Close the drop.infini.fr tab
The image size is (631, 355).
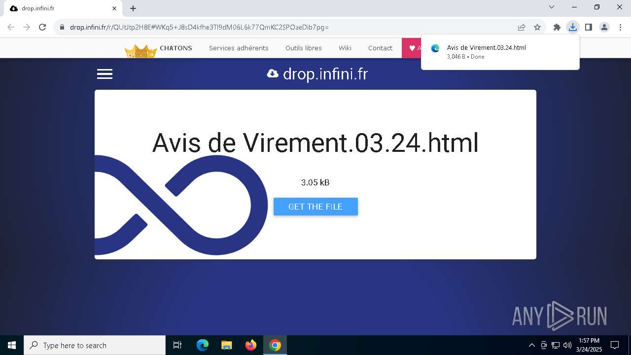point(114,8)
